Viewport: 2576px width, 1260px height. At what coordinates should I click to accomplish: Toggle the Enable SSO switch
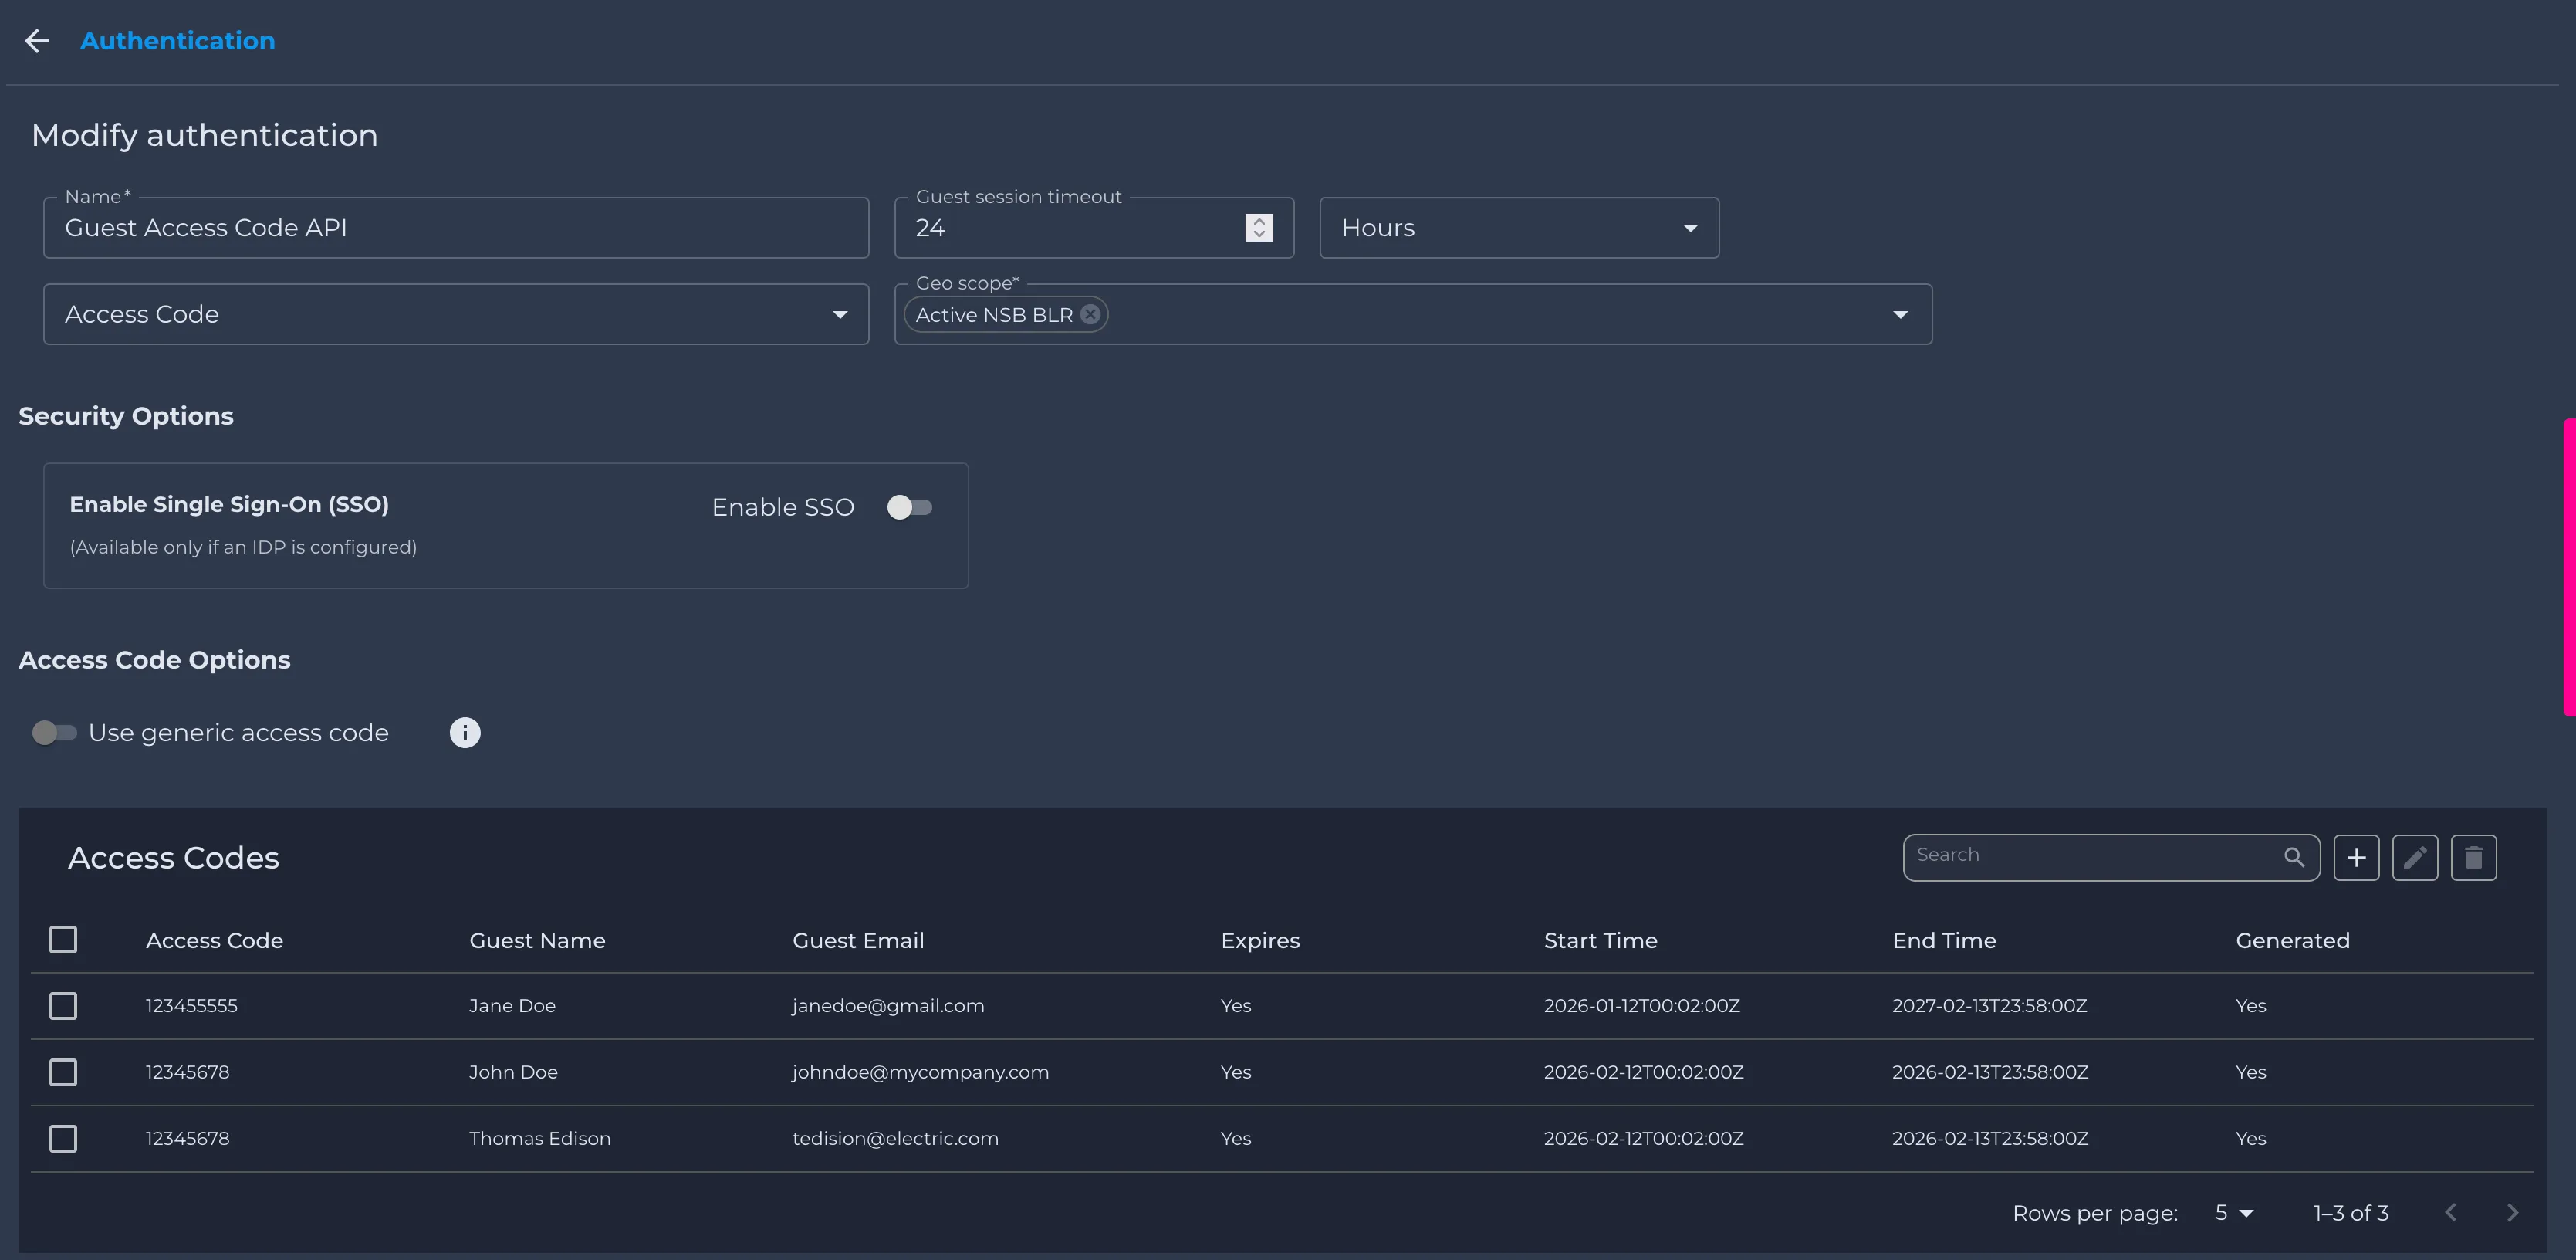click(909, 507)
